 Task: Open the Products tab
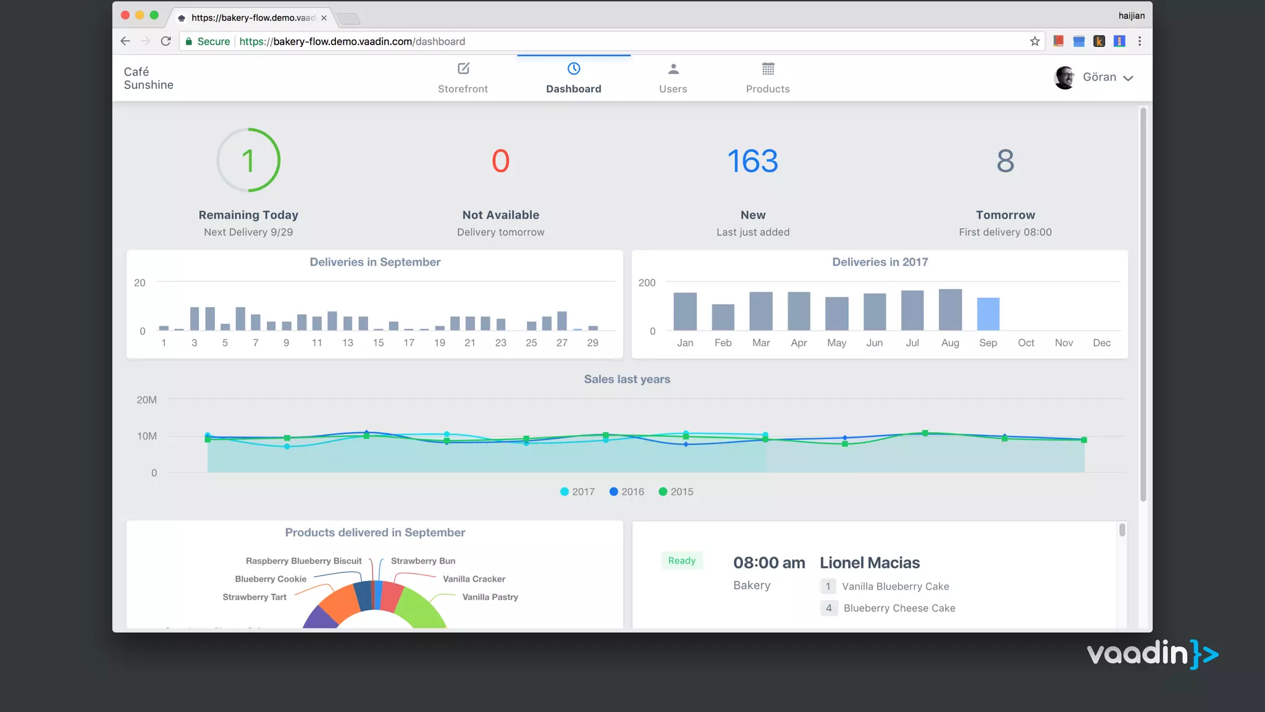(x=768, y=89)
